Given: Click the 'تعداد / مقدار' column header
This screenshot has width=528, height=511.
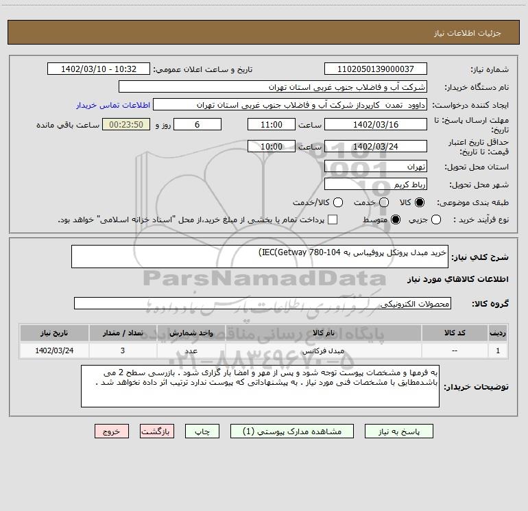Looking at the screenshot, I should point(123,333).
